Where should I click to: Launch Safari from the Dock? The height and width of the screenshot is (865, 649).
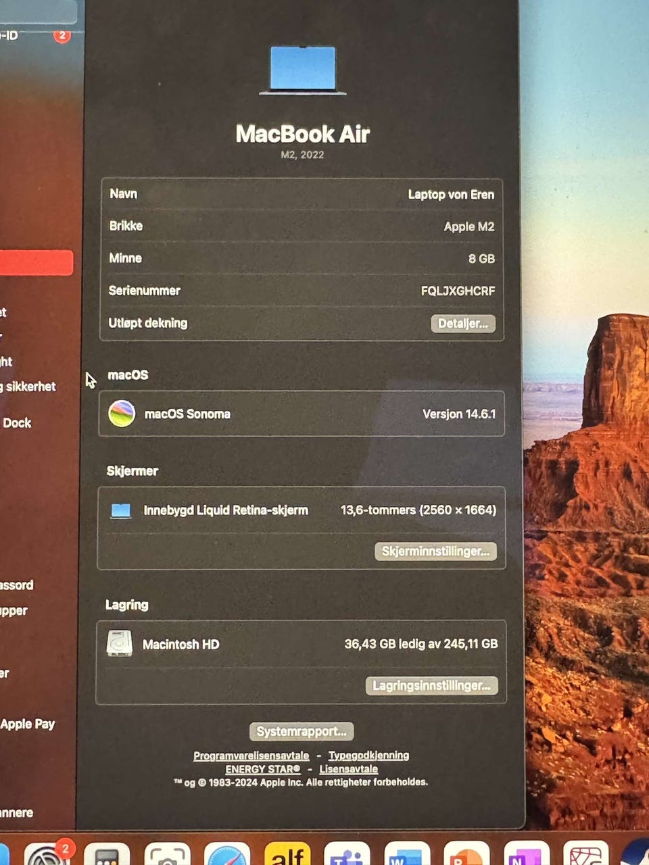click(x=227, y=854)
